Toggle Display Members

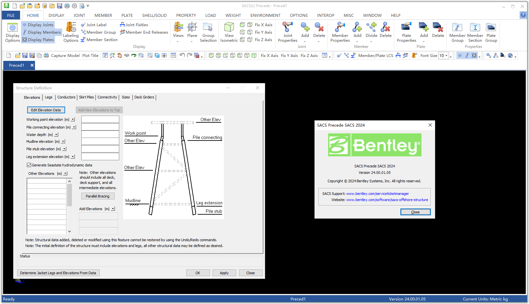point(42,32)
